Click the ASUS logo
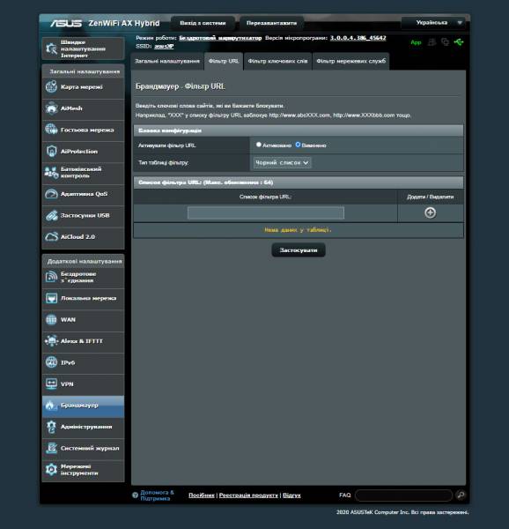509x529 pixels. click(x=66, y=23)
